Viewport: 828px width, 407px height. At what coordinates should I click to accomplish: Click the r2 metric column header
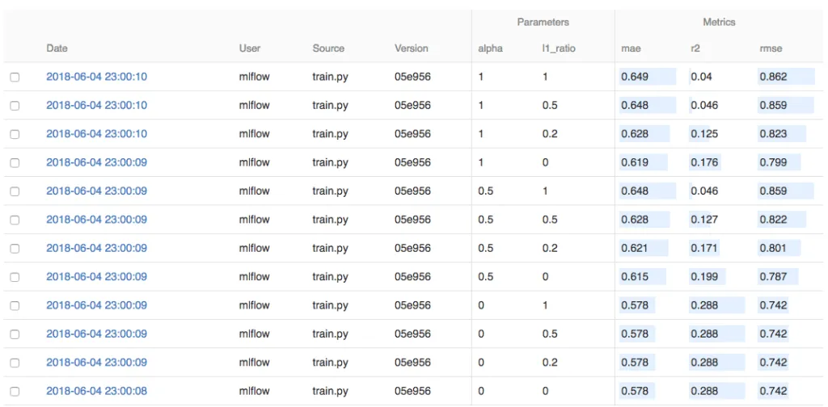click(x=695, y=48)
